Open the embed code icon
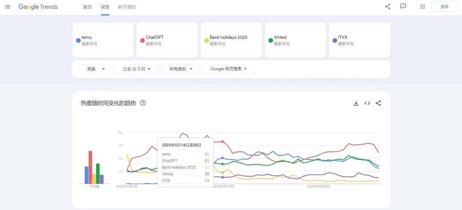 [x=367, y=103]
